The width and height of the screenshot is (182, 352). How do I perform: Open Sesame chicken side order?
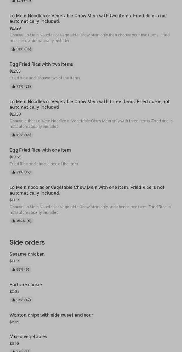27,254
